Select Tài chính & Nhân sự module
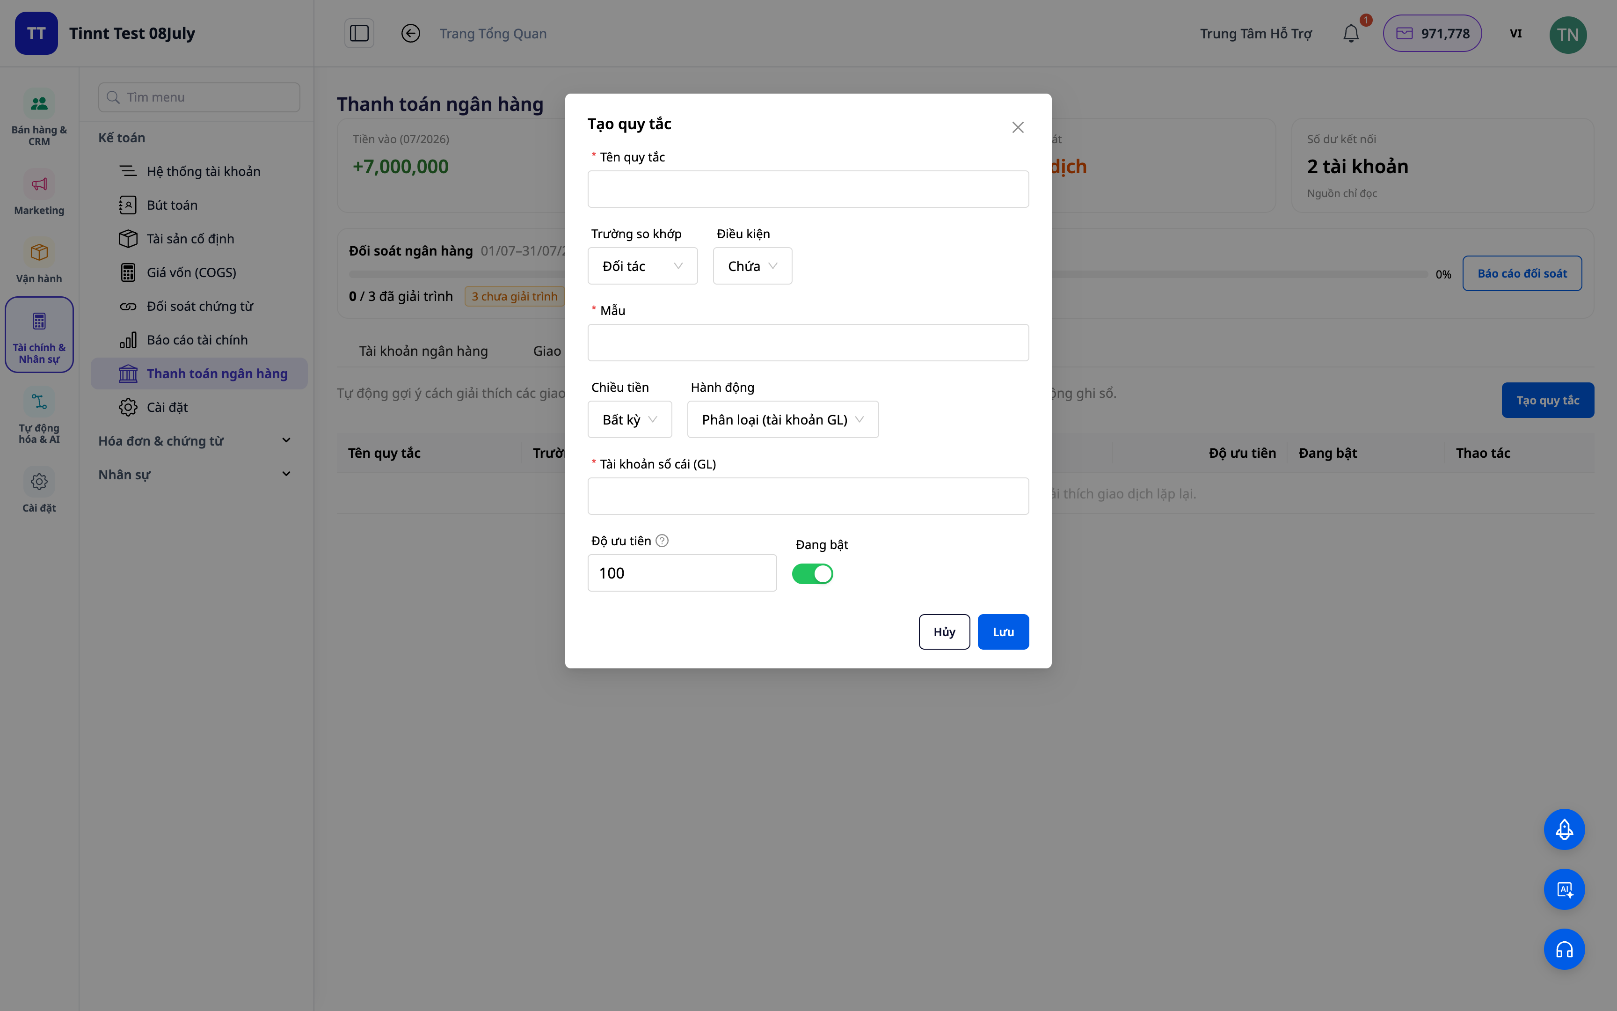1617x1011 pixels. tap(39, 334)
